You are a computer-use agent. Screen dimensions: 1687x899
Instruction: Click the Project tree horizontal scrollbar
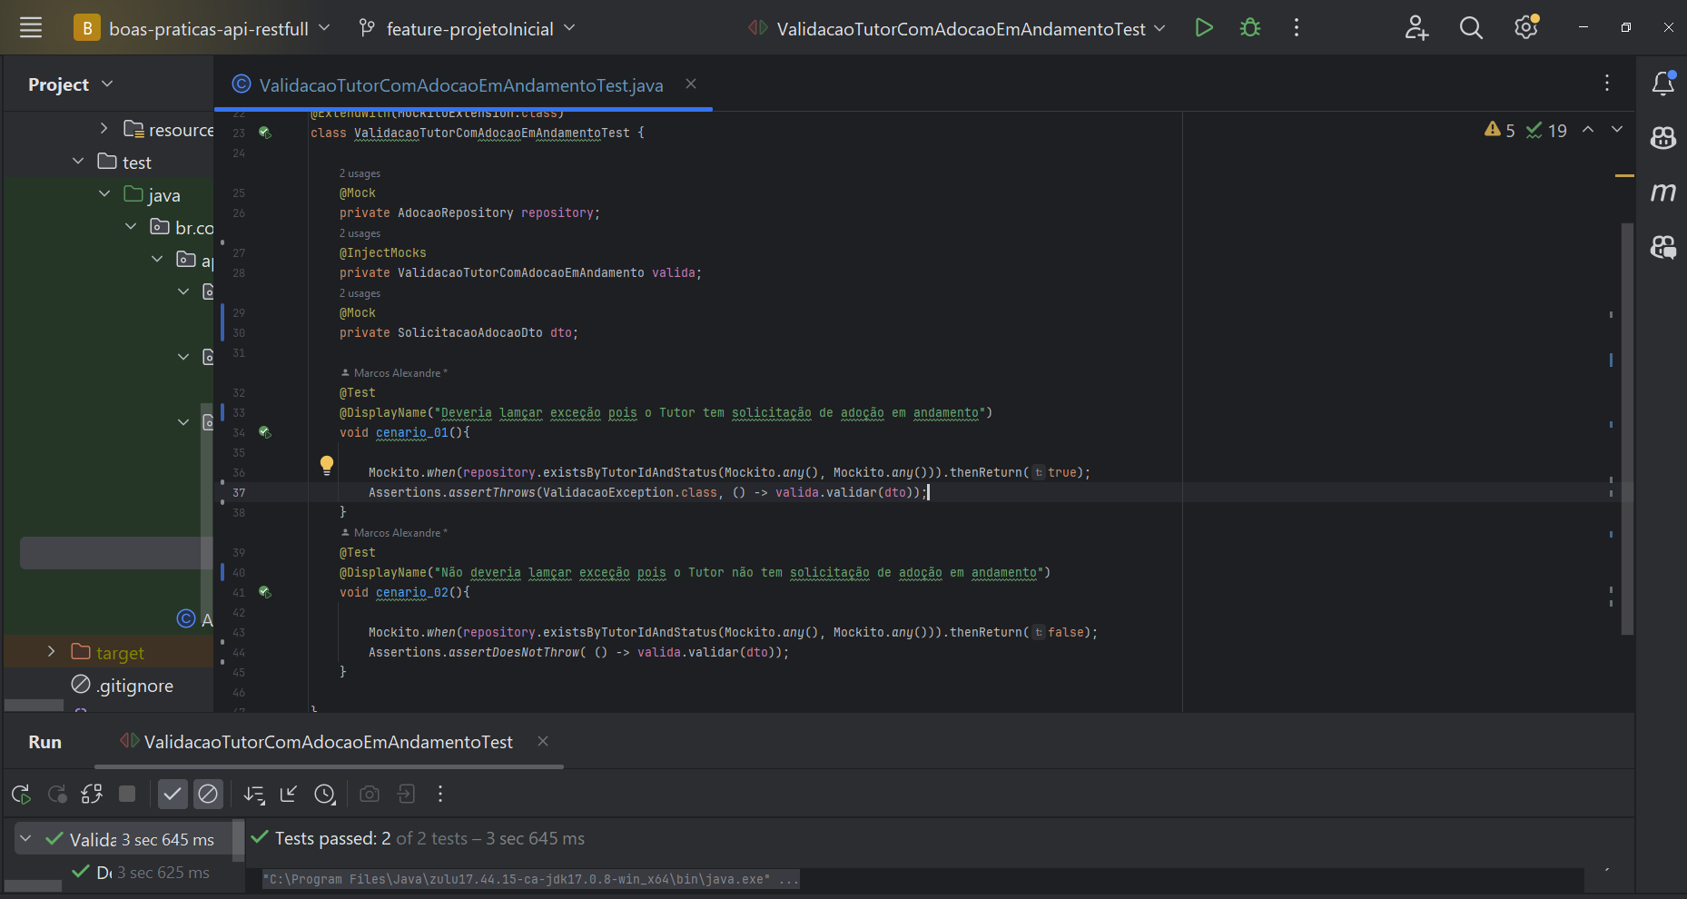click(x=34, y=706)
